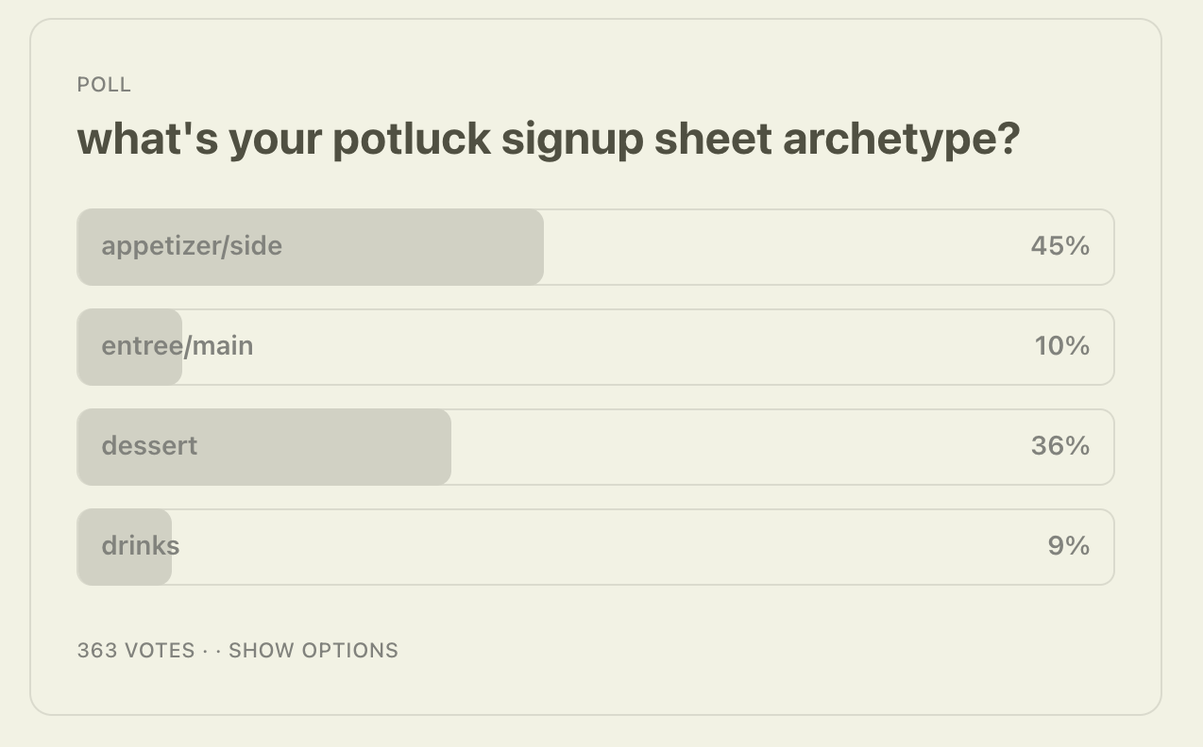Viewport: 1203px width, 747px height.
Task: Click the 45% result percentage
Action: (x=1059, y=246)
